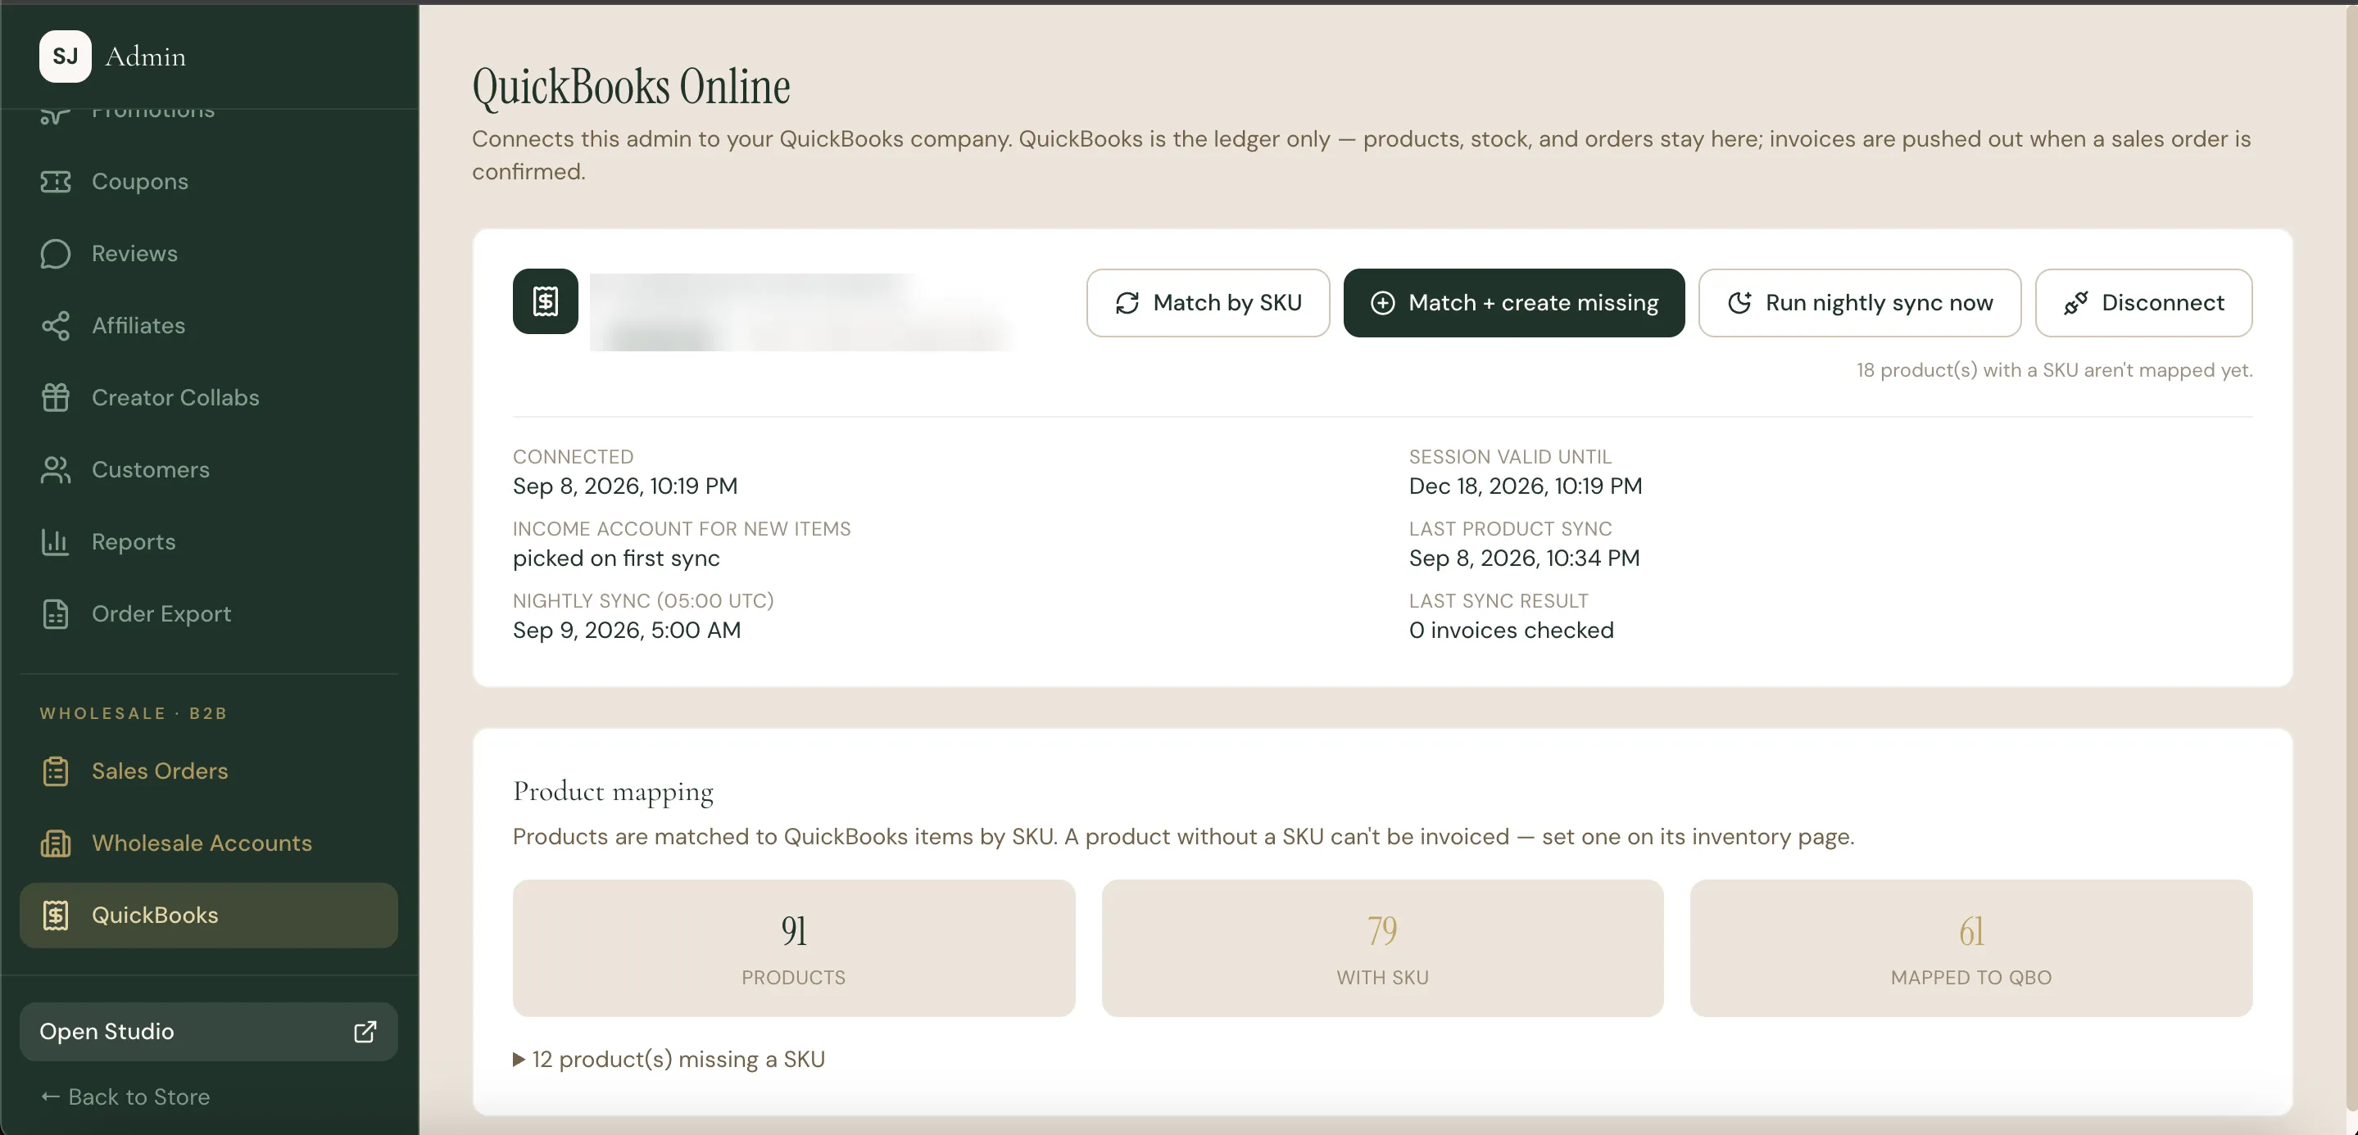Viewport: 2358px width, 1135px height.
Task: Click Match by SKU button
Action: click(x=1208, y=303)
